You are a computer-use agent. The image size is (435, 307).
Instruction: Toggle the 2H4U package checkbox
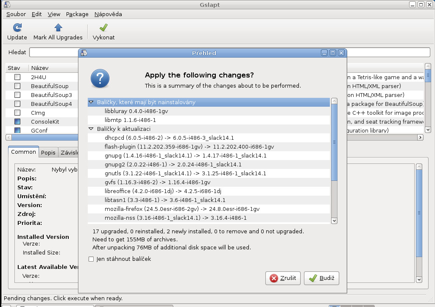point(17,77)
